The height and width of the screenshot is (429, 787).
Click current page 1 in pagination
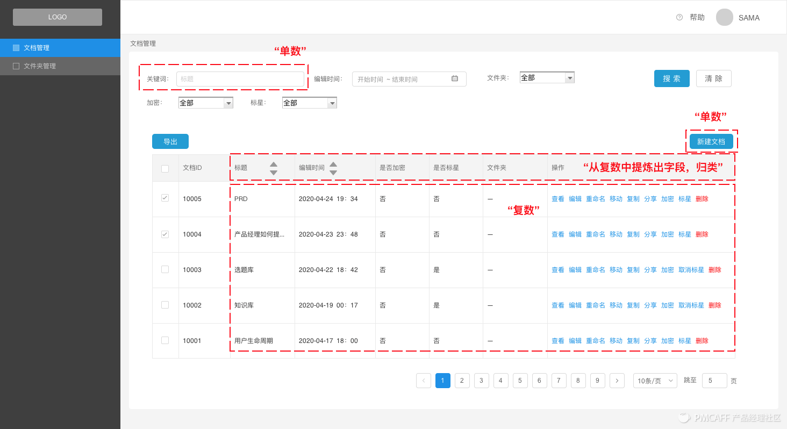(x=443, y=381)
